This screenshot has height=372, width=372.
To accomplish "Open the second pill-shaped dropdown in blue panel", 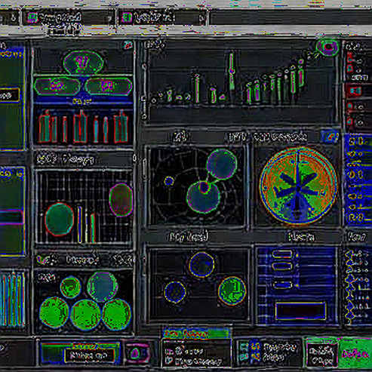I will pyautogui.click(x=282, y=266).
